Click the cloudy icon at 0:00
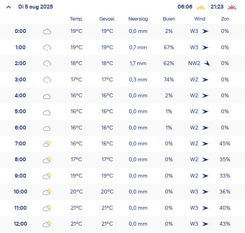The image size is (245, 233). [47, 31]
